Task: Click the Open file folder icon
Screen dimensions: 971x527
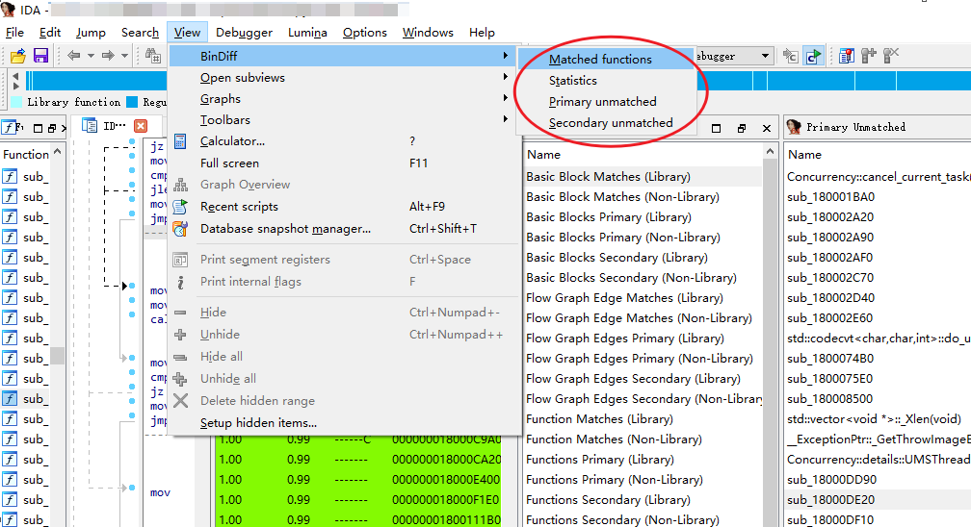Action: 17,56
